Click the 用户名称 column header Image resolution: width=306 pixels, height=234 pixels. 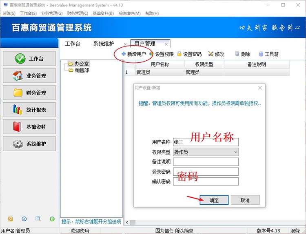tap(160, 64)
